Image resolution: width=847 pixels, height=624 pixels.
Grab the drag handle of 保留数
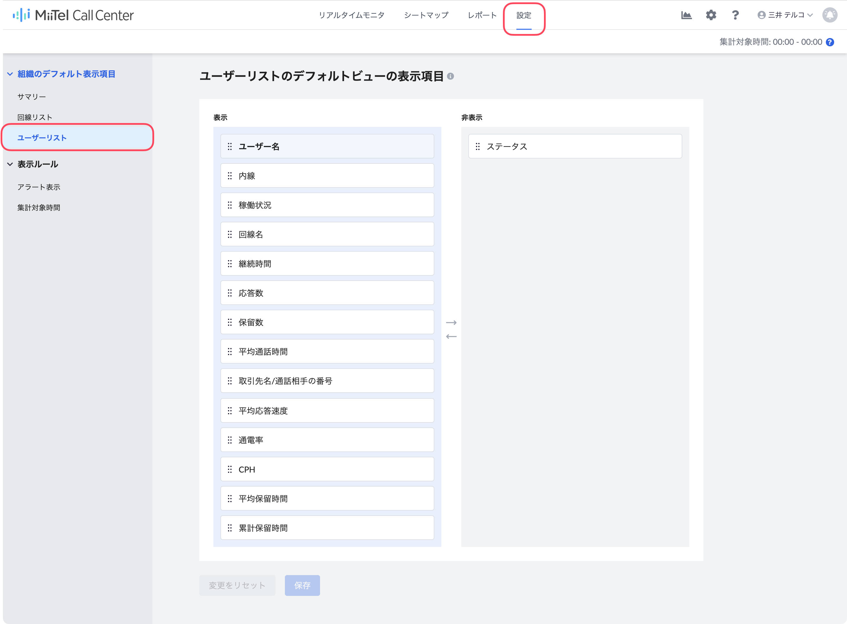[230, 322]
